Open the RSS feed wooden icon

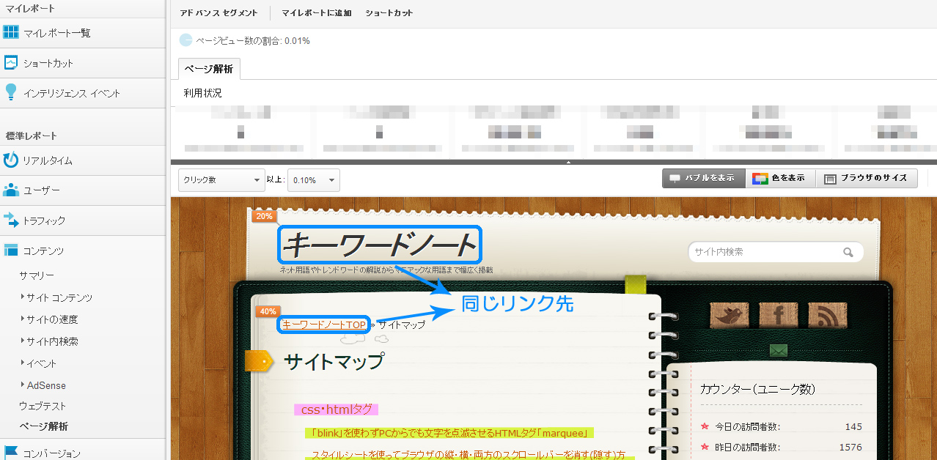click(x=827, y=316)
